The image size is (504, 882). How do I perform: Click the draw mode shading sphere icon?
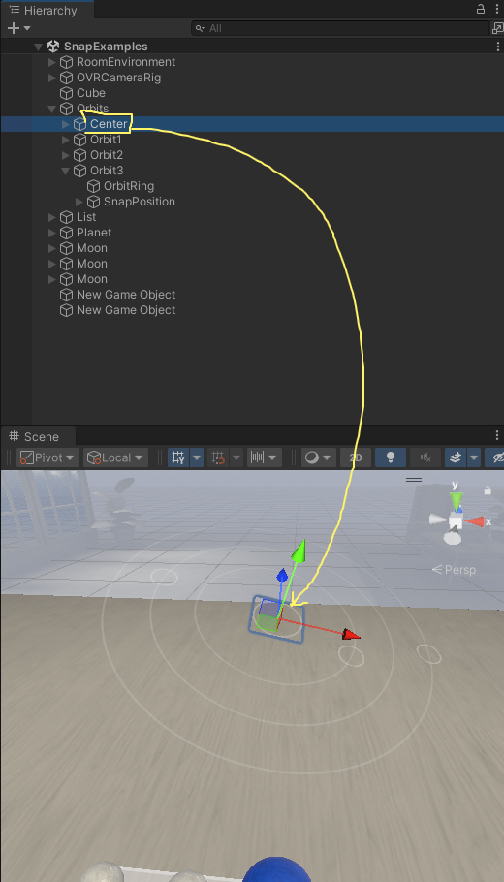click(311, 457)
